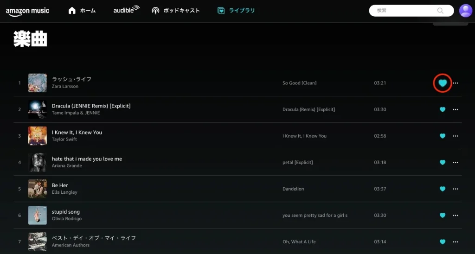Click the stupid song album cover
This screenshot has width=475, height=254.
(38, 215)
